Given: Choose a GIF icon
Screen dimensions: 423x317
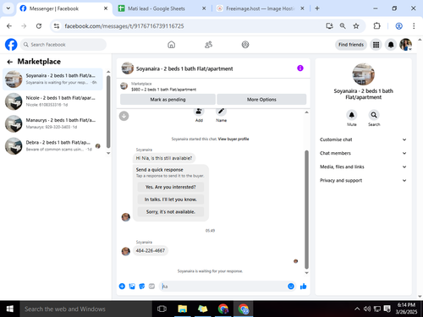Looking at the screenshot, I should pos(151,287).
